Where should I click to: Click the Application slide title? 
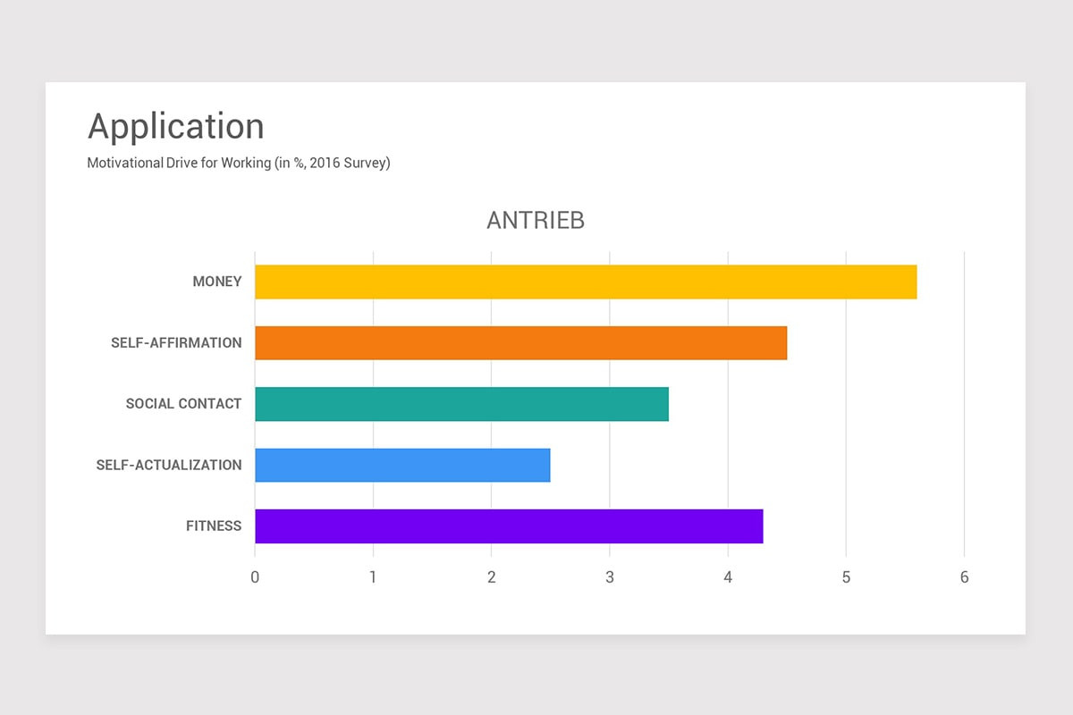175,127
